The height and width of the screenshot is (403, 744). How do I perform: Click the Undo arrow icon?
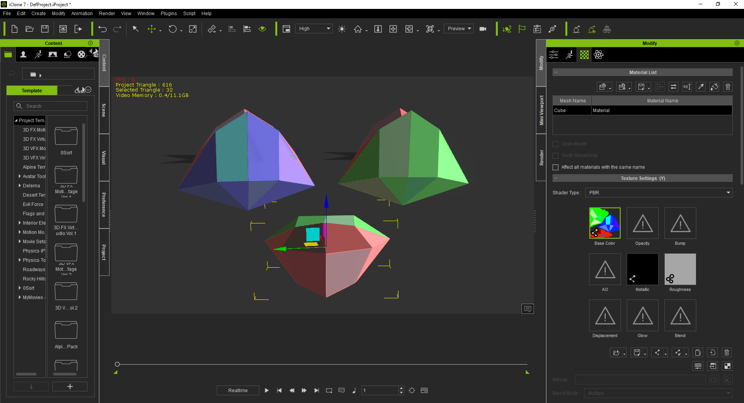[x=103, y=29]
